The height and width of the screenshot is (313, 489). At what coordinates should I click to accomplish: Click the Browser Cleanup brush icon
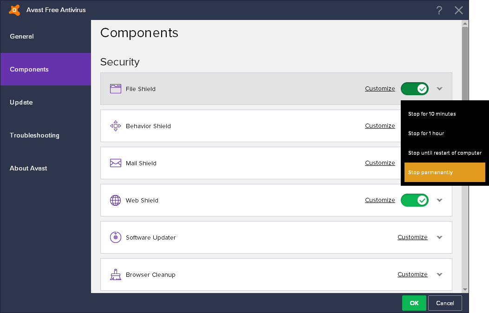coord(115,274)
